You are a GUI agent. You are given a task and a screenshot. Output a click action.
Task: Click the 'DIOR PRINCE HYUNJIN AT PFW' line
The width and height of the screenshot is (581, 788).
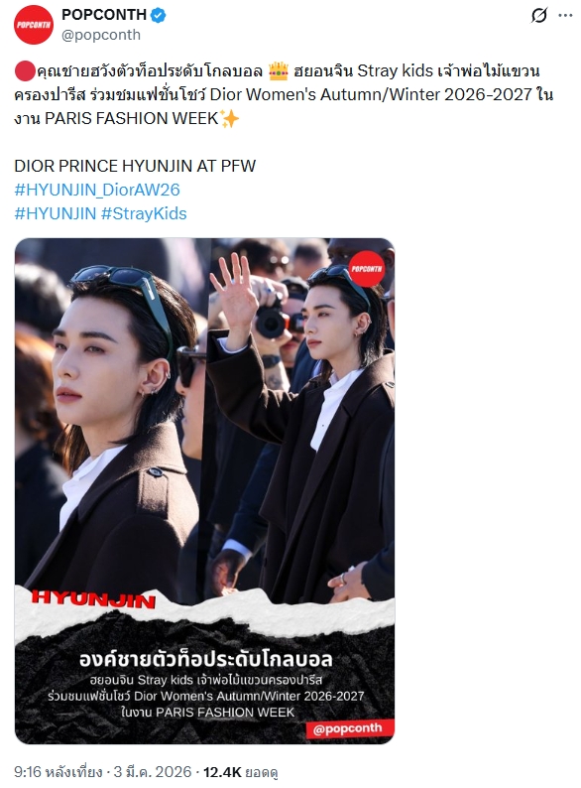pyautogui.click(x=135, y=166)
